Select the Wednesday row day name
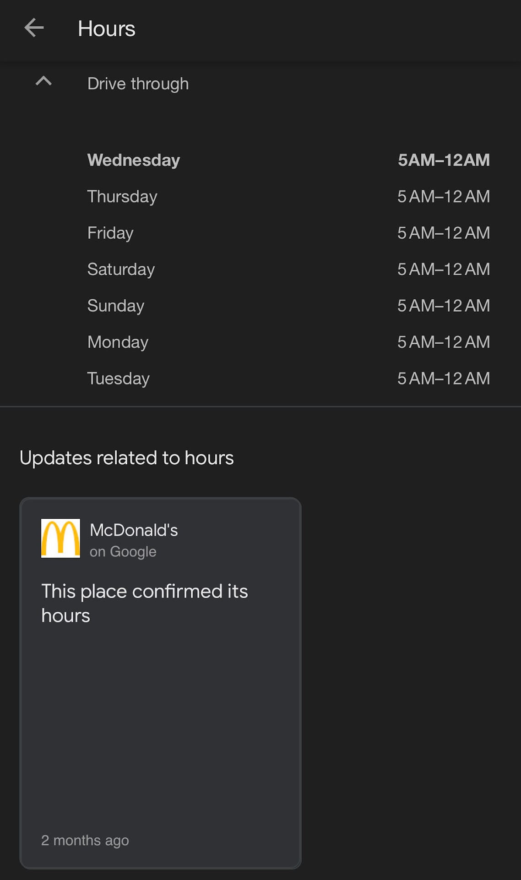521x880 pixels. 133,160
